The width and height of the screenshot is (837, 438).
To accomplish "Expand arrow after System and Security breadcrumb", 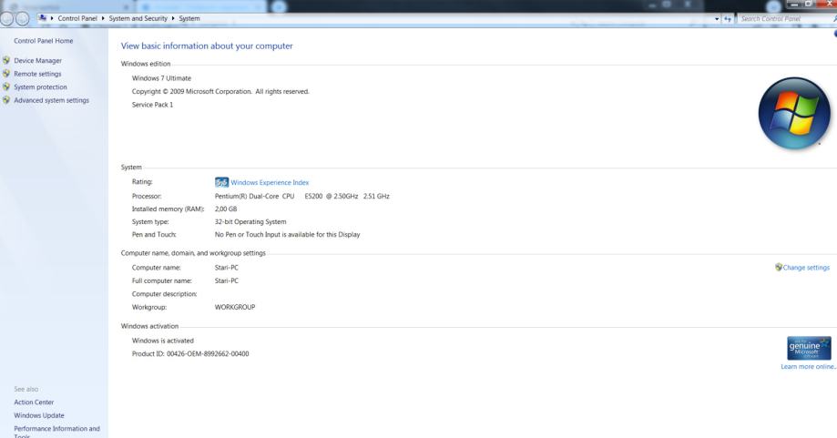I will click(173, 19).
